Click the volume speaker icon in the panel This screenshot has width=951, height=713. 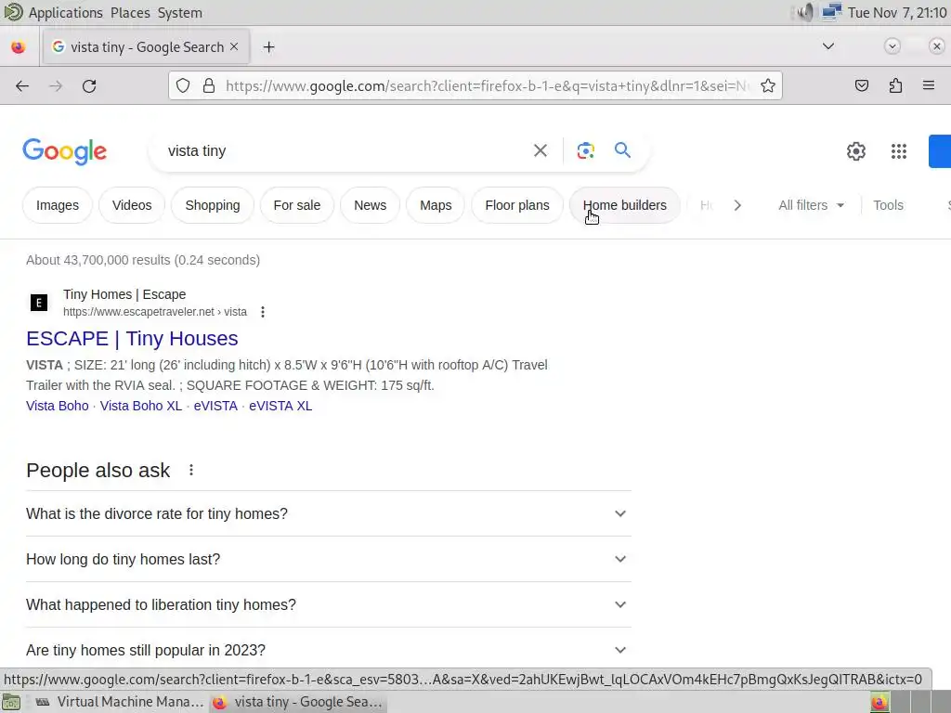pos(805,12)
